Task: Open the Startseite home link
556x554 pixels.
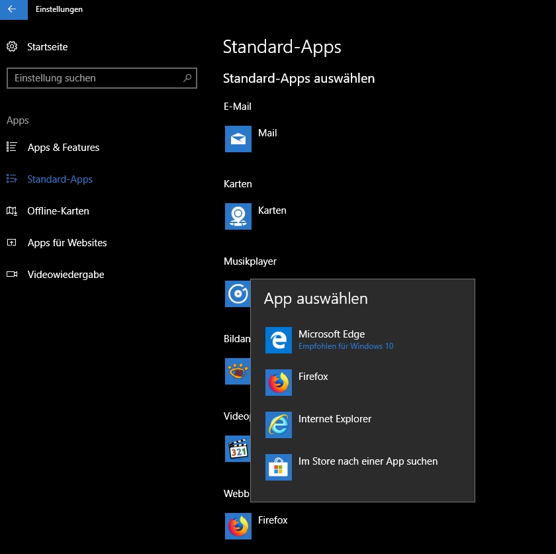Action: 47,47
